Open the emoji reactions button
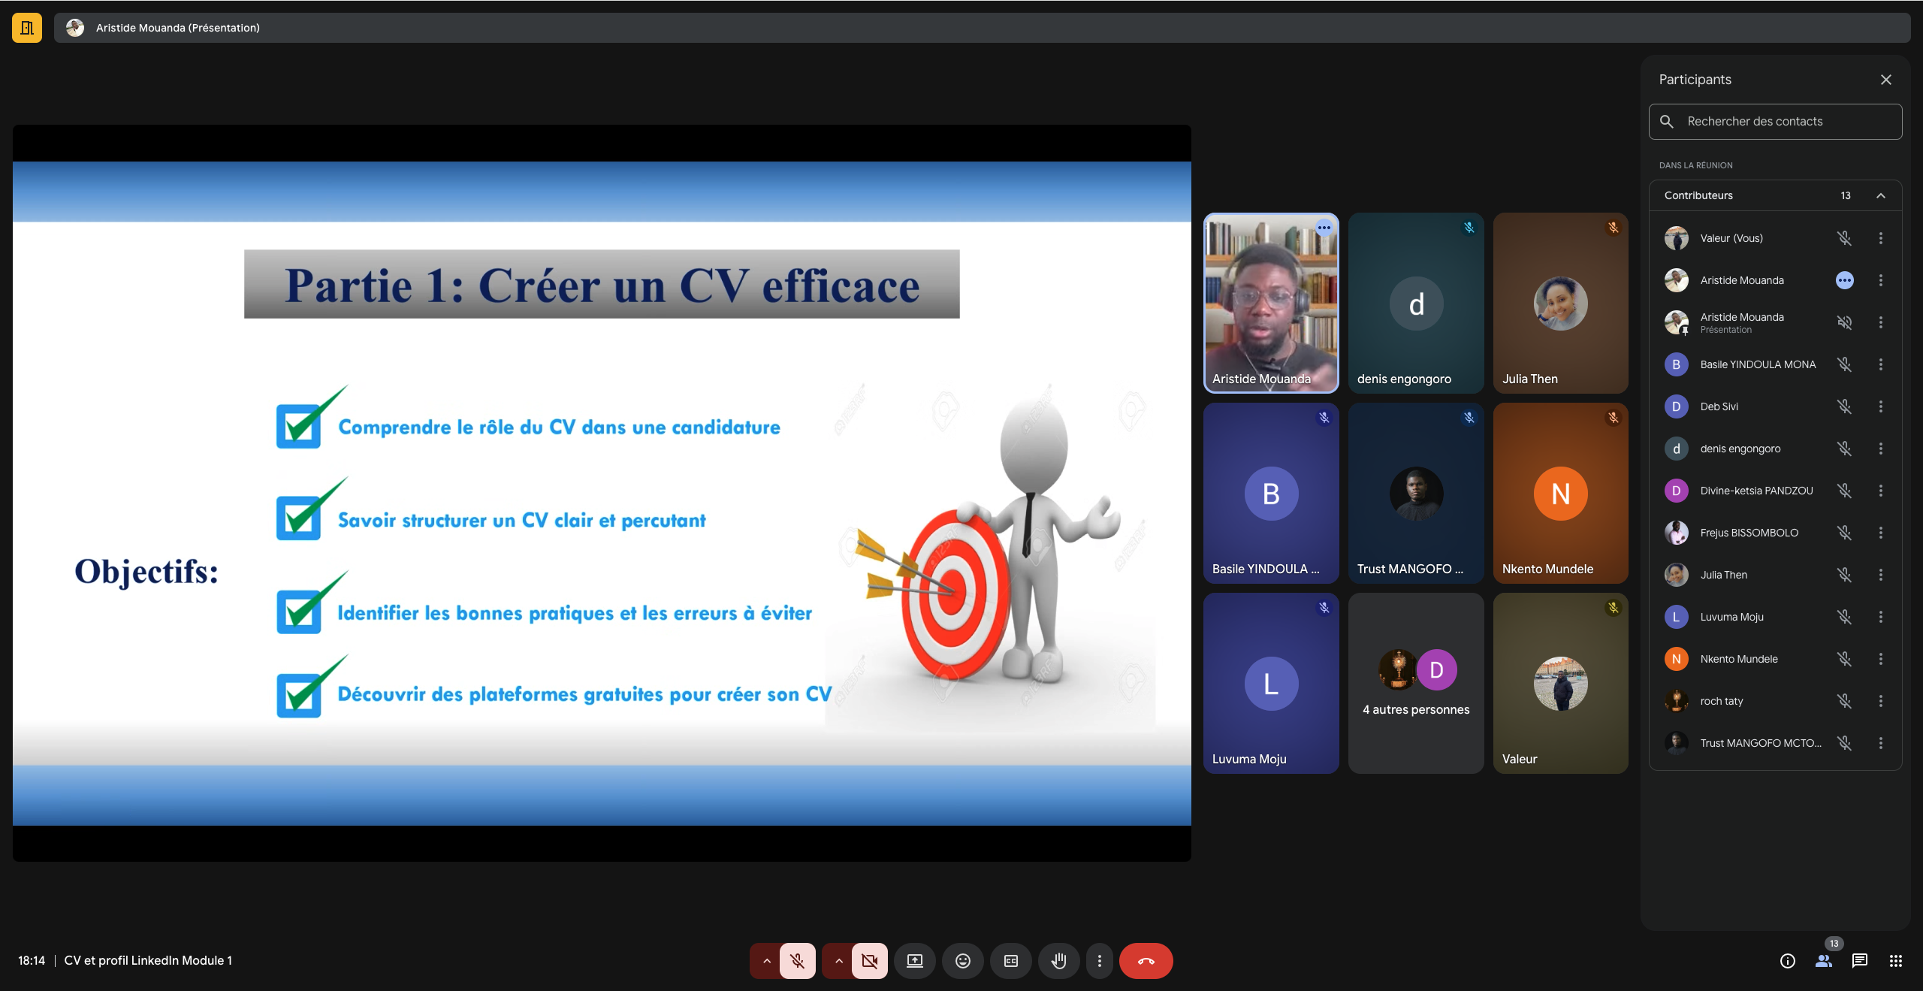 963,961
